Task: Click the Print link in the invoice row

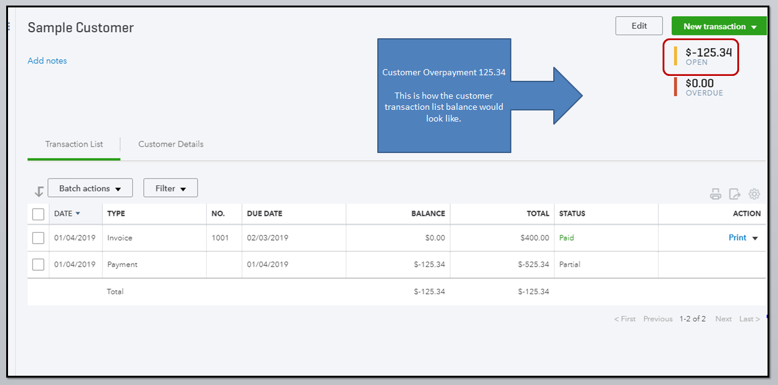Action: [737, 238]
